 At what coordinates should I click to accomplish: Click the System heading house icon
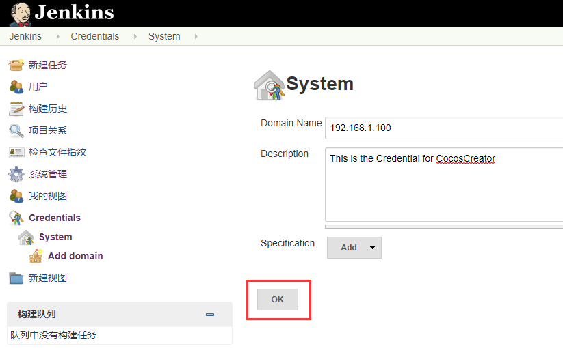coord(270,85)
